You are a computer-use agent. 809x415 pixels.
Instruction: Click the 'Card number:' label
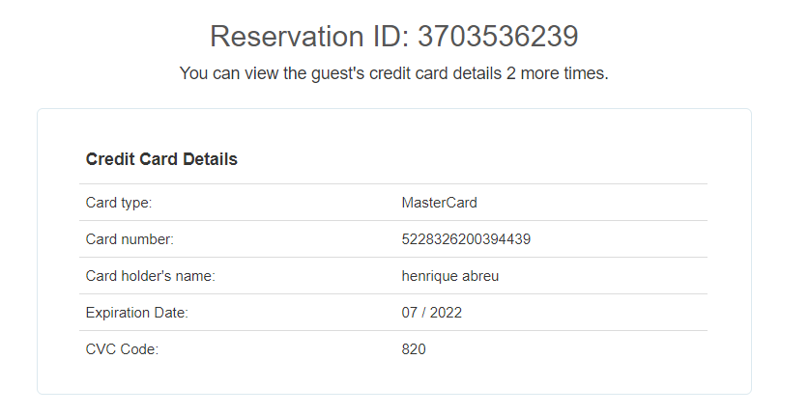[x=130, y=239]
